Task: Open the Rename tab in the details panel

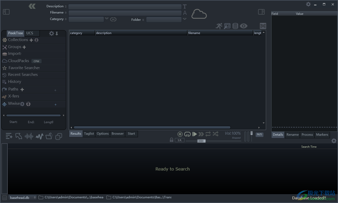Action: (x=293, y=135)
